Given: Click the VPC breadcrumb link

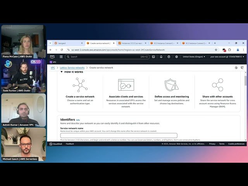Looking at the screenshot, I should [53, 68].
